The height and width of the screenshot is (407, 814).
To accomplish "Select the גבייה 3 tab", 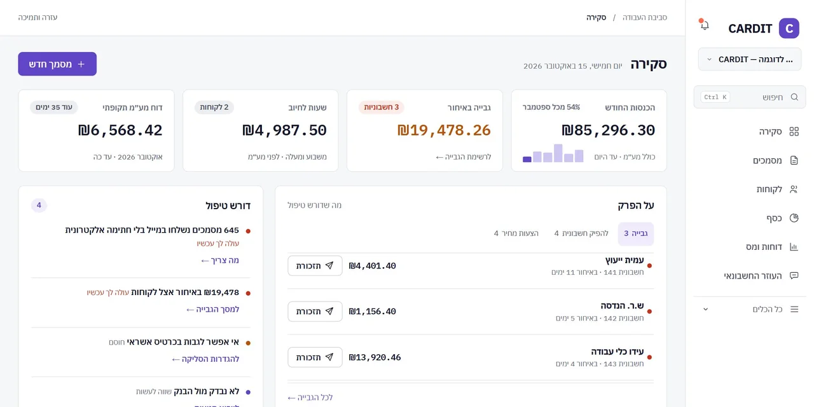I will coord(635,233).
